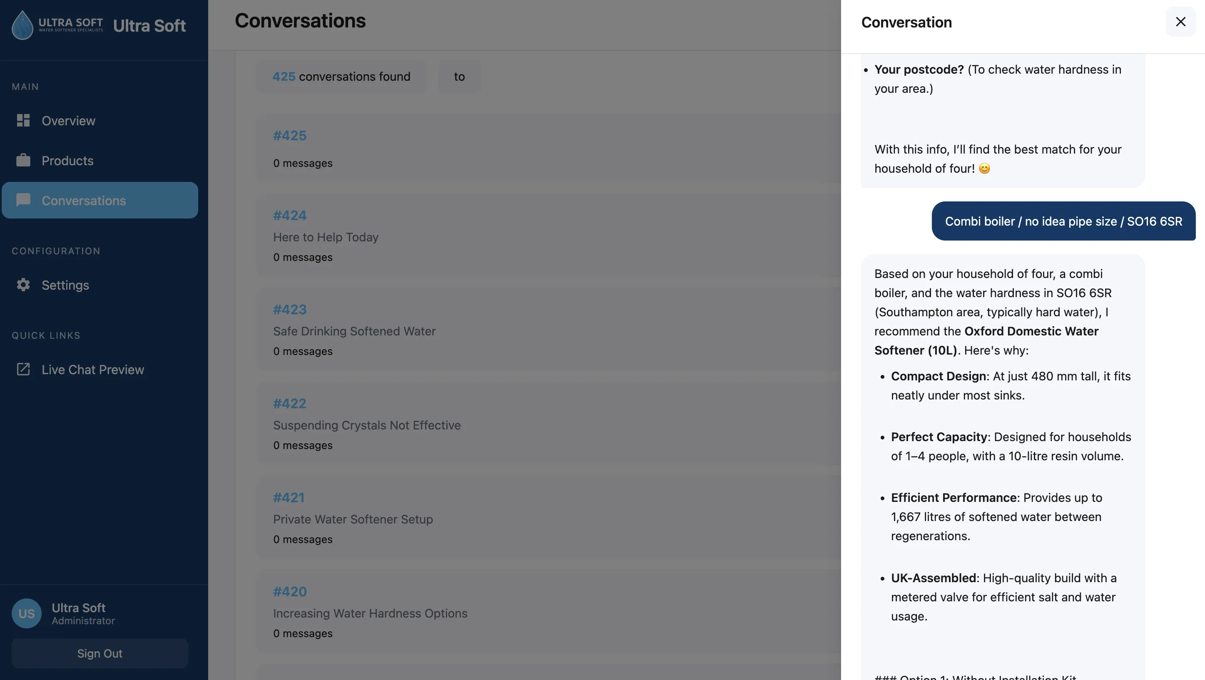Click the 'With this info' message paragraph
The image size is (1205, 680).
(998, 159)
